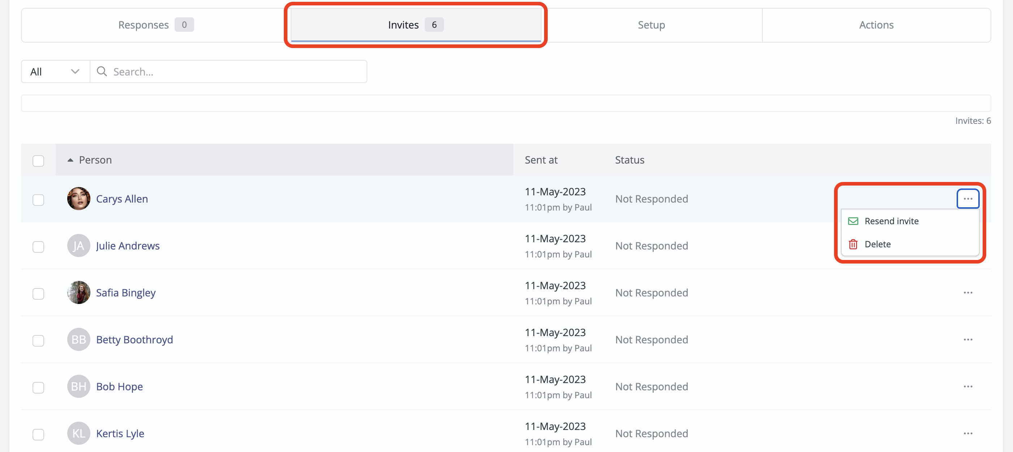Viewport: 1013px width, 452px height.
Task: Click Carys Allen's profile photo
Action: pos(79,199)
